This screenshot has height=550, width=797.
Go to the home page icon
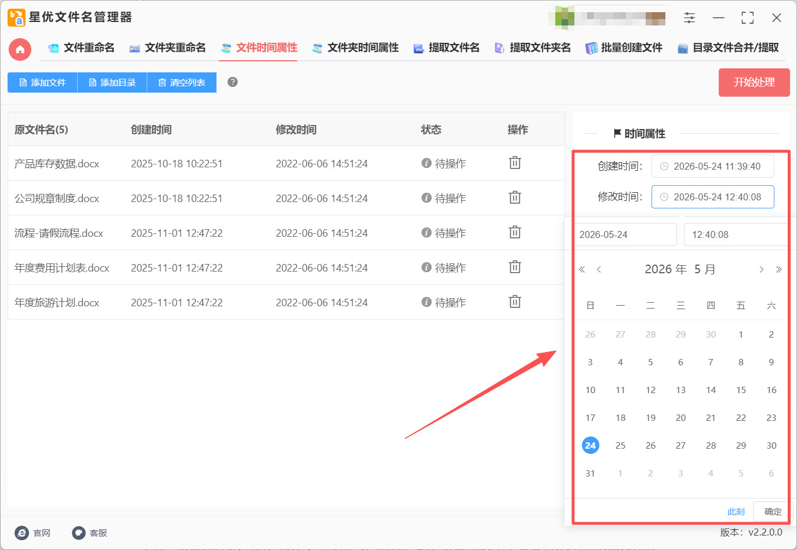coord(20,49)
